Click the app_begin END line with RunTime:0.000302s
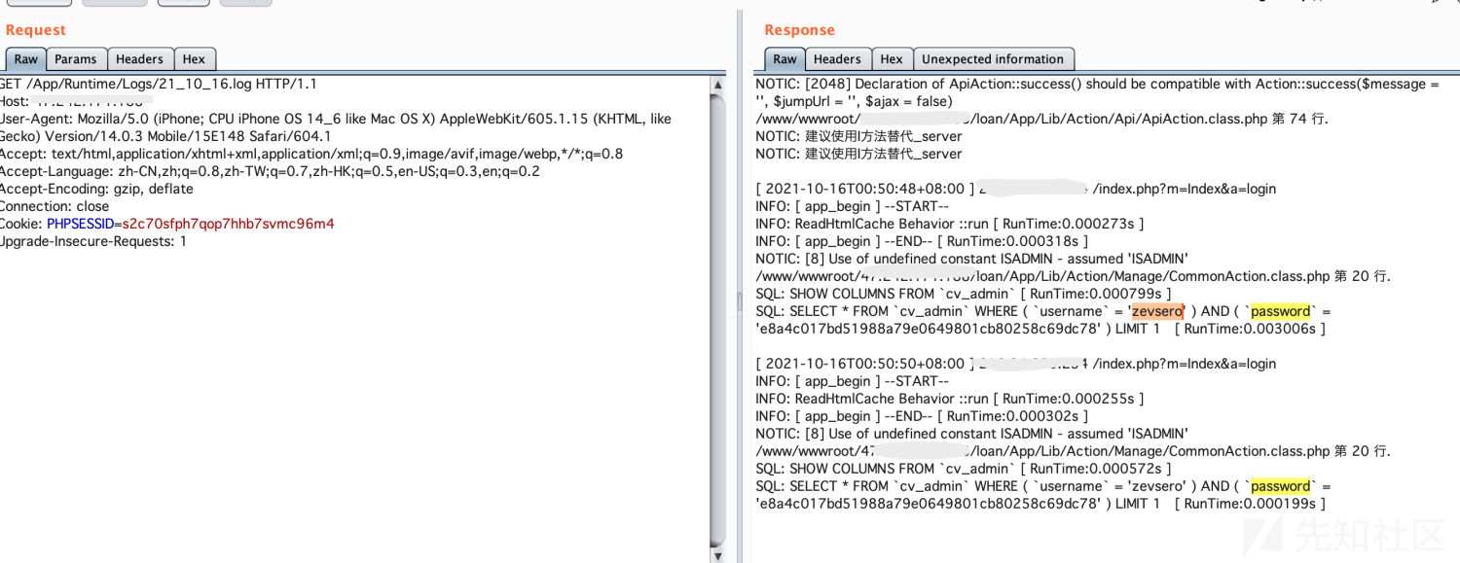The image size is (1460, 563). click(922, 416)
